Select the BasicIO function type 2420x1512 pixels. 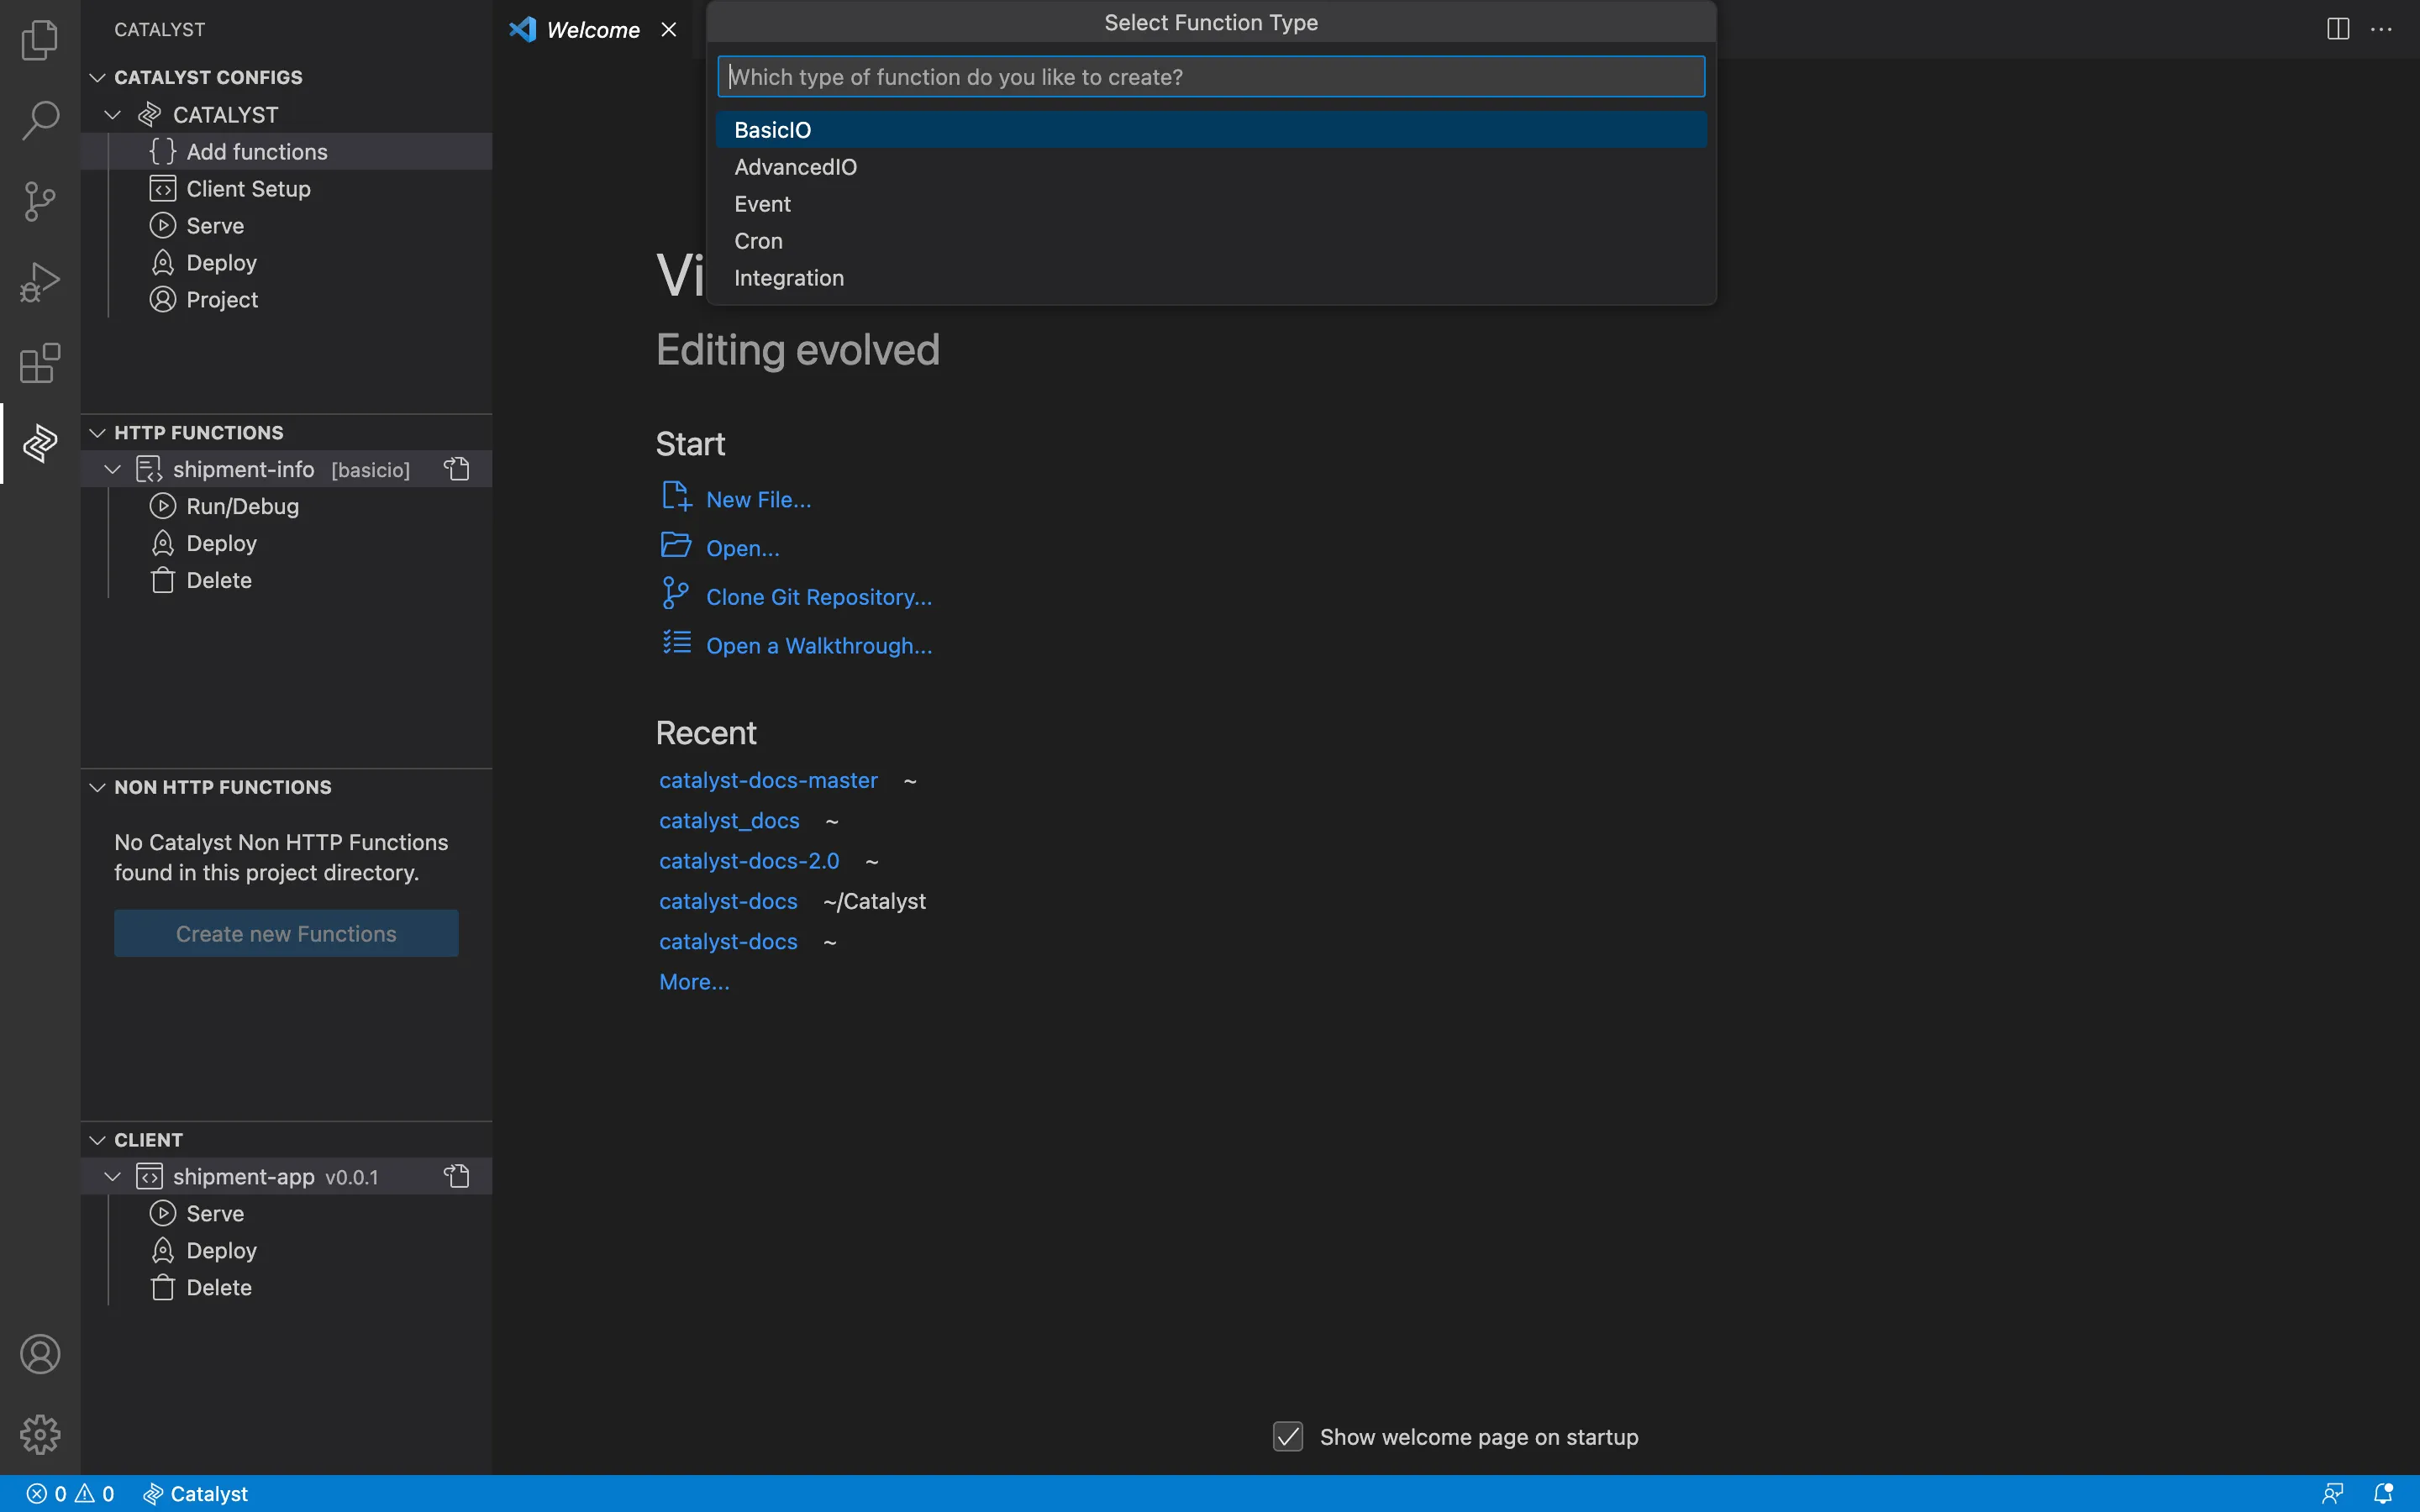1211,130
